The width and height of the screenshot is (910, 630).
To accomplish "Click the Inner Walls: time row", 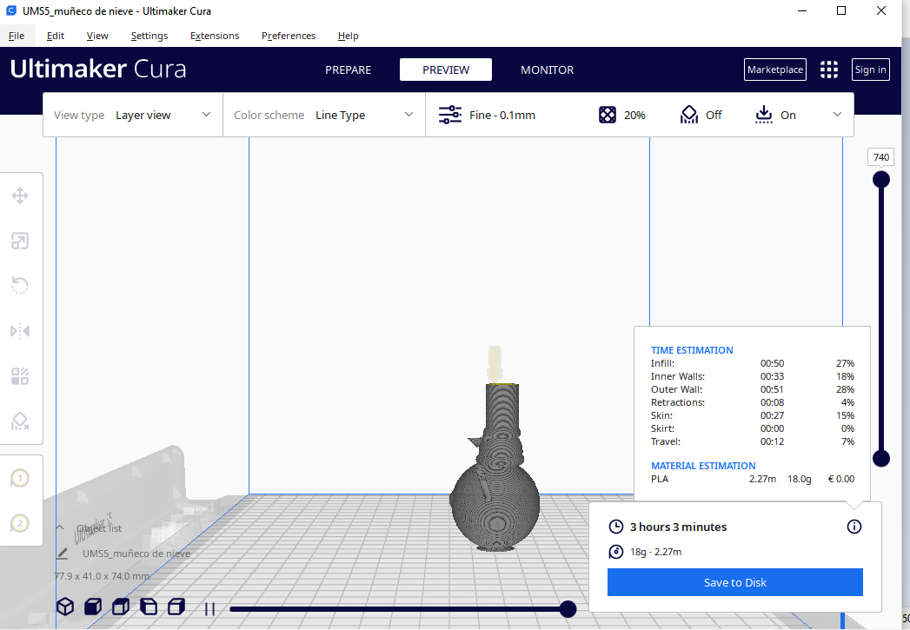I will point(752,376).
